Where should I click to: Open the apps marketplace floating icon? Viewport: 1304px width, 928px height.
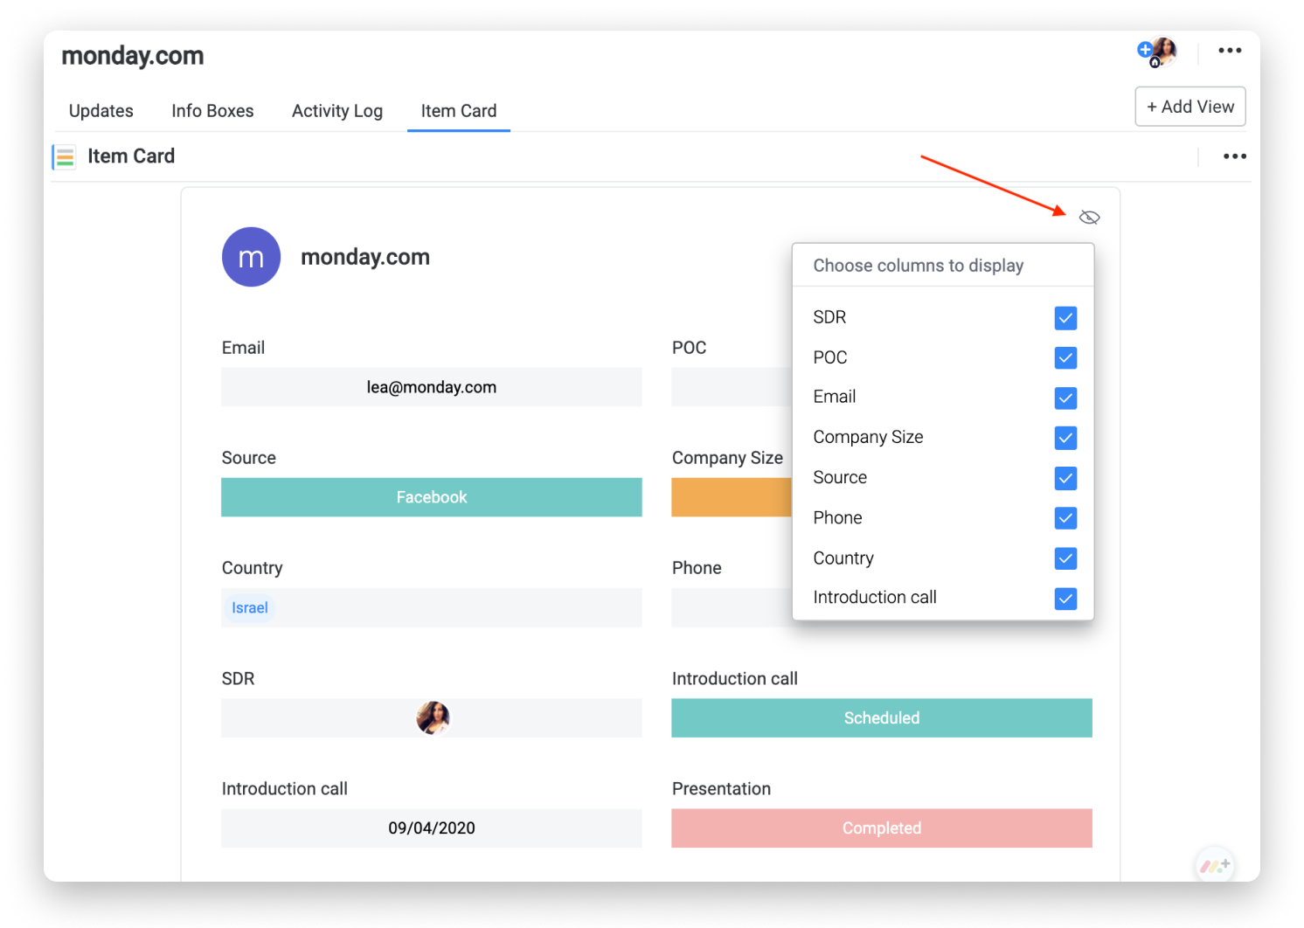(x=1214, y=865)
